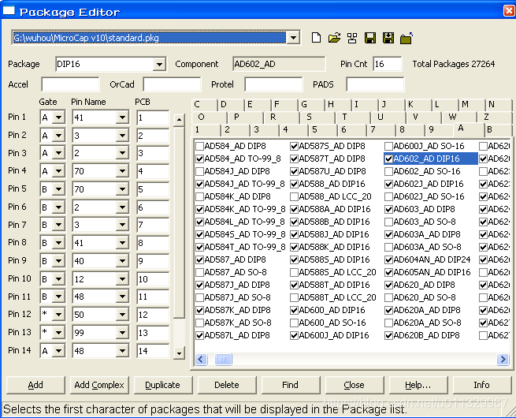
Task: Expand Pin 12 Gate dropdown
Action: pyautogui.click(x=58, y=315)
